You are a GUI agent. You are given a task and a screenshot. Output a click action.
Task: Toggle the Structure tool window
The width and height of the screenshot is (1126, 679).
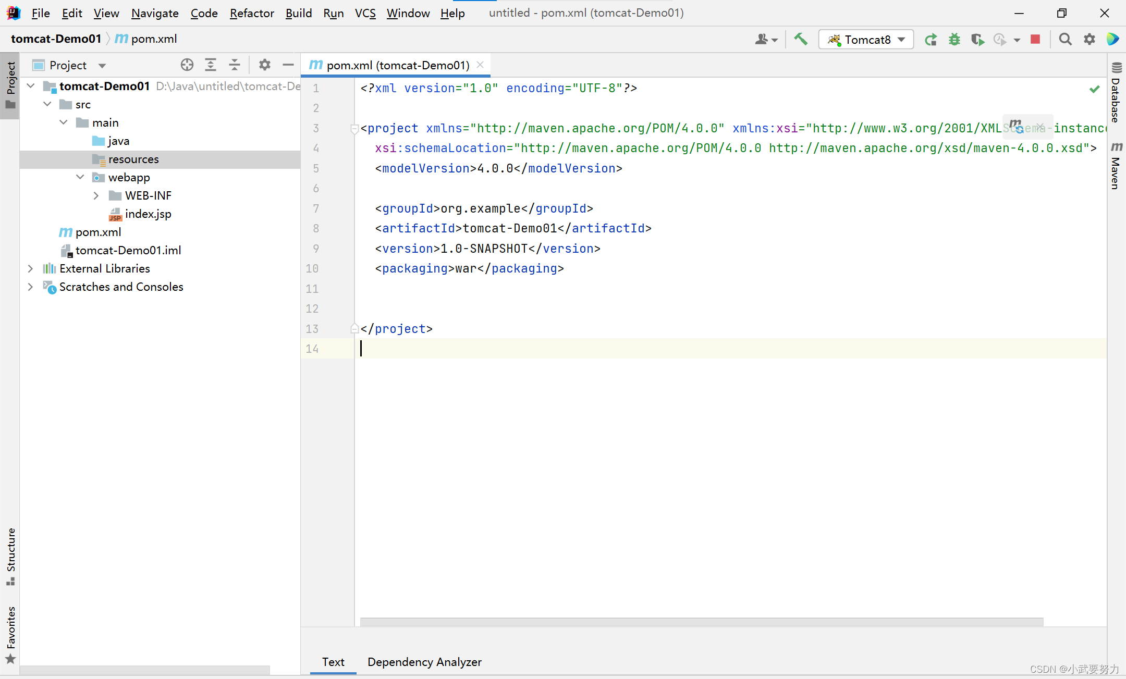click(10, 557)
